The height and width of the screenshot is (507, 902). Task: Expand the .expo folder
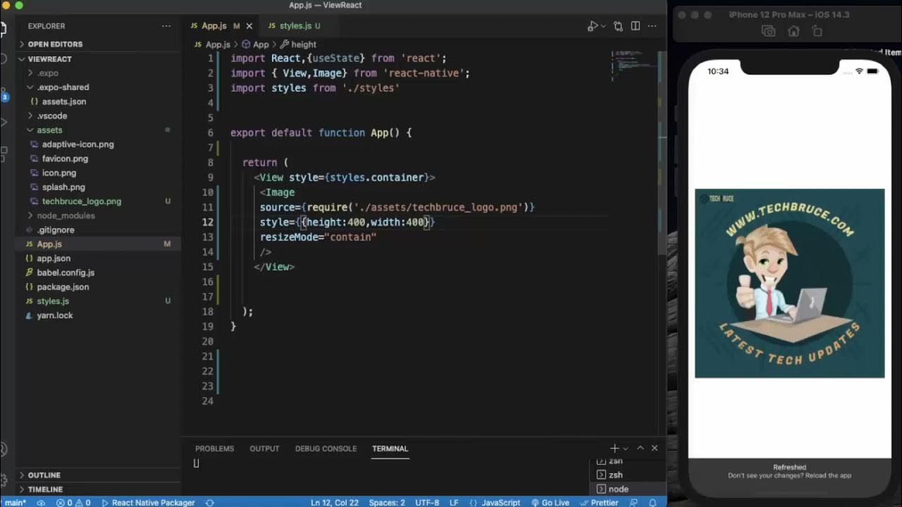97,73
